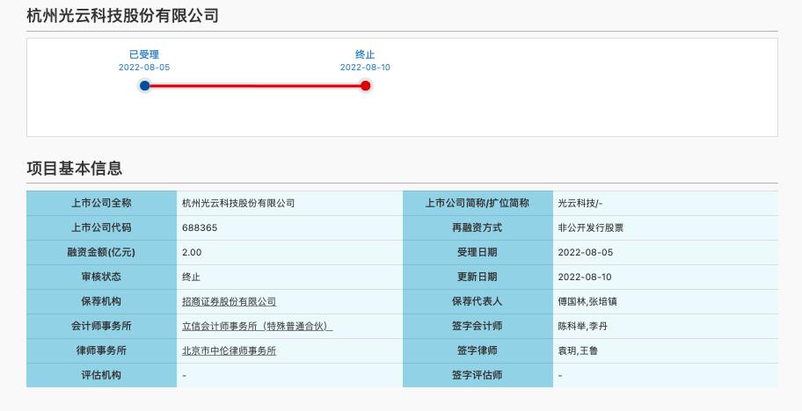Click the 签字会计师 header cell
Screen dimensions: 802x411
pyautogui.click(x=478, y=326)
